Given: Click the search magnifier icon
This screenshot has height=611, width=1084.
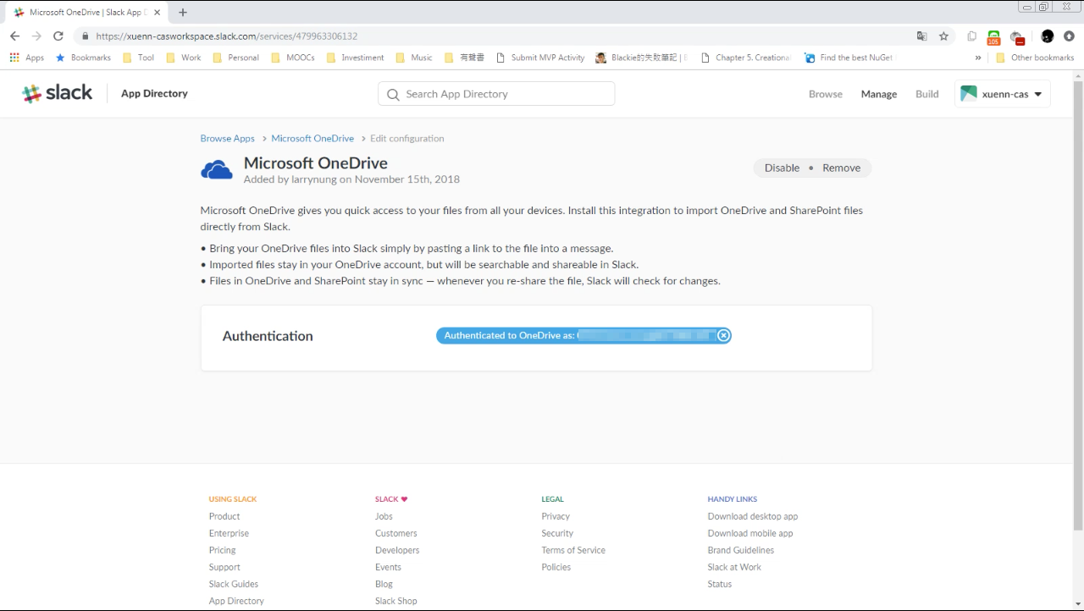Looking at the screenshot, I should point(393,95).
